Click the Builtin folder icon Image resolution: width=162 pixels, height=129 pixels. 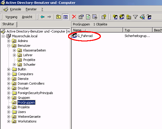pyautogui.click(x=14, y=69)
